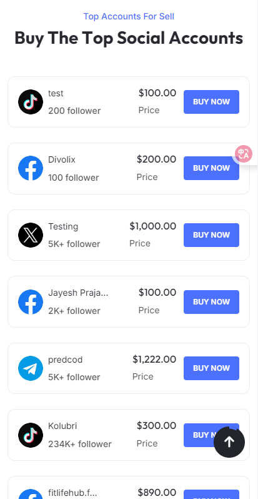Select the predcod listing title

(66, 360)
